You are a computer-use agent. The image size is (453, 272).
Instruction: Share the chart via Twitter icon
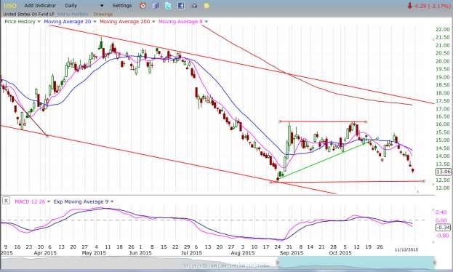[168, 6]
